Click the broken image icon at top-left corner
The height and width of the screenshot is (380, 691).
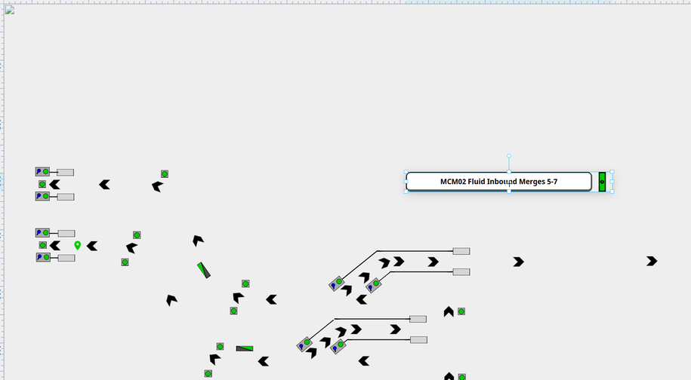click(10, 9)
